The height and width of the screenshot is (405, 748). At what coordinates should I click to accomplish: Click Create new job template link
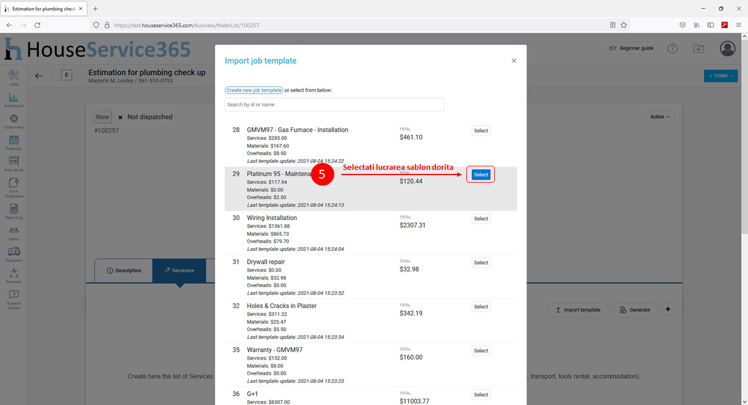click(254, 90)
